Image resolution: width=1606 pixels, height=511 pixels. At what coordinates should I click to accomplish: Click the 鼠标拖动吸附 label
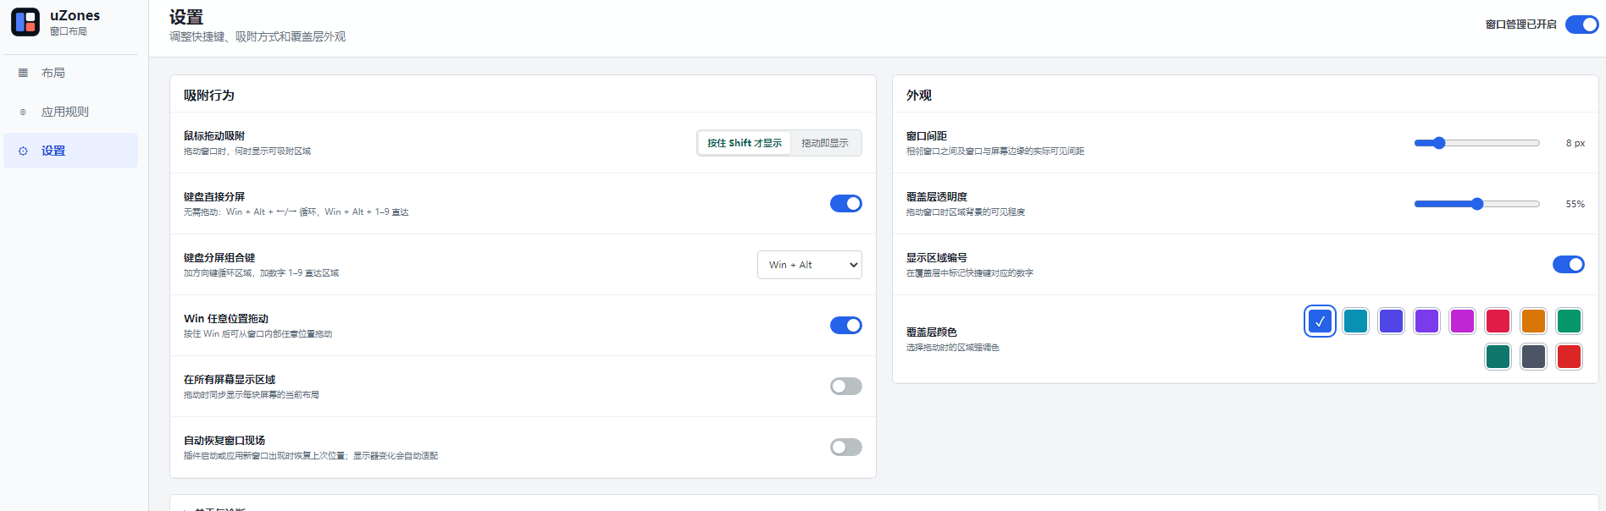214,136
